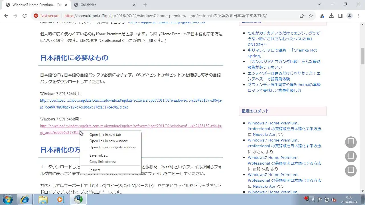Click the 日本語化に必要なもの heading

coord(74,58)
